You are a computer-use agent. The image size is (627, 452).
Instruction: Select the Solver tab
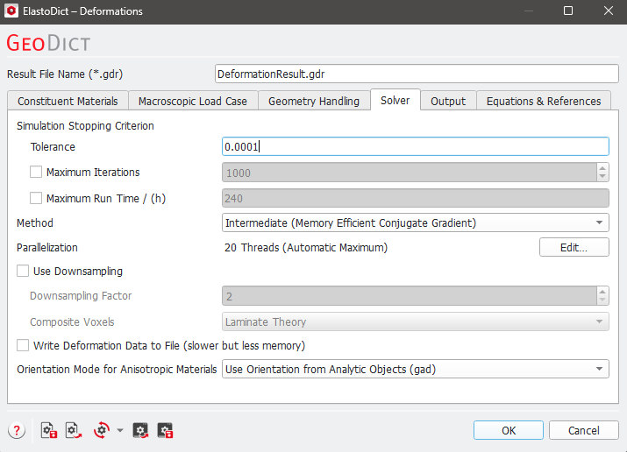tap(395, 100)
